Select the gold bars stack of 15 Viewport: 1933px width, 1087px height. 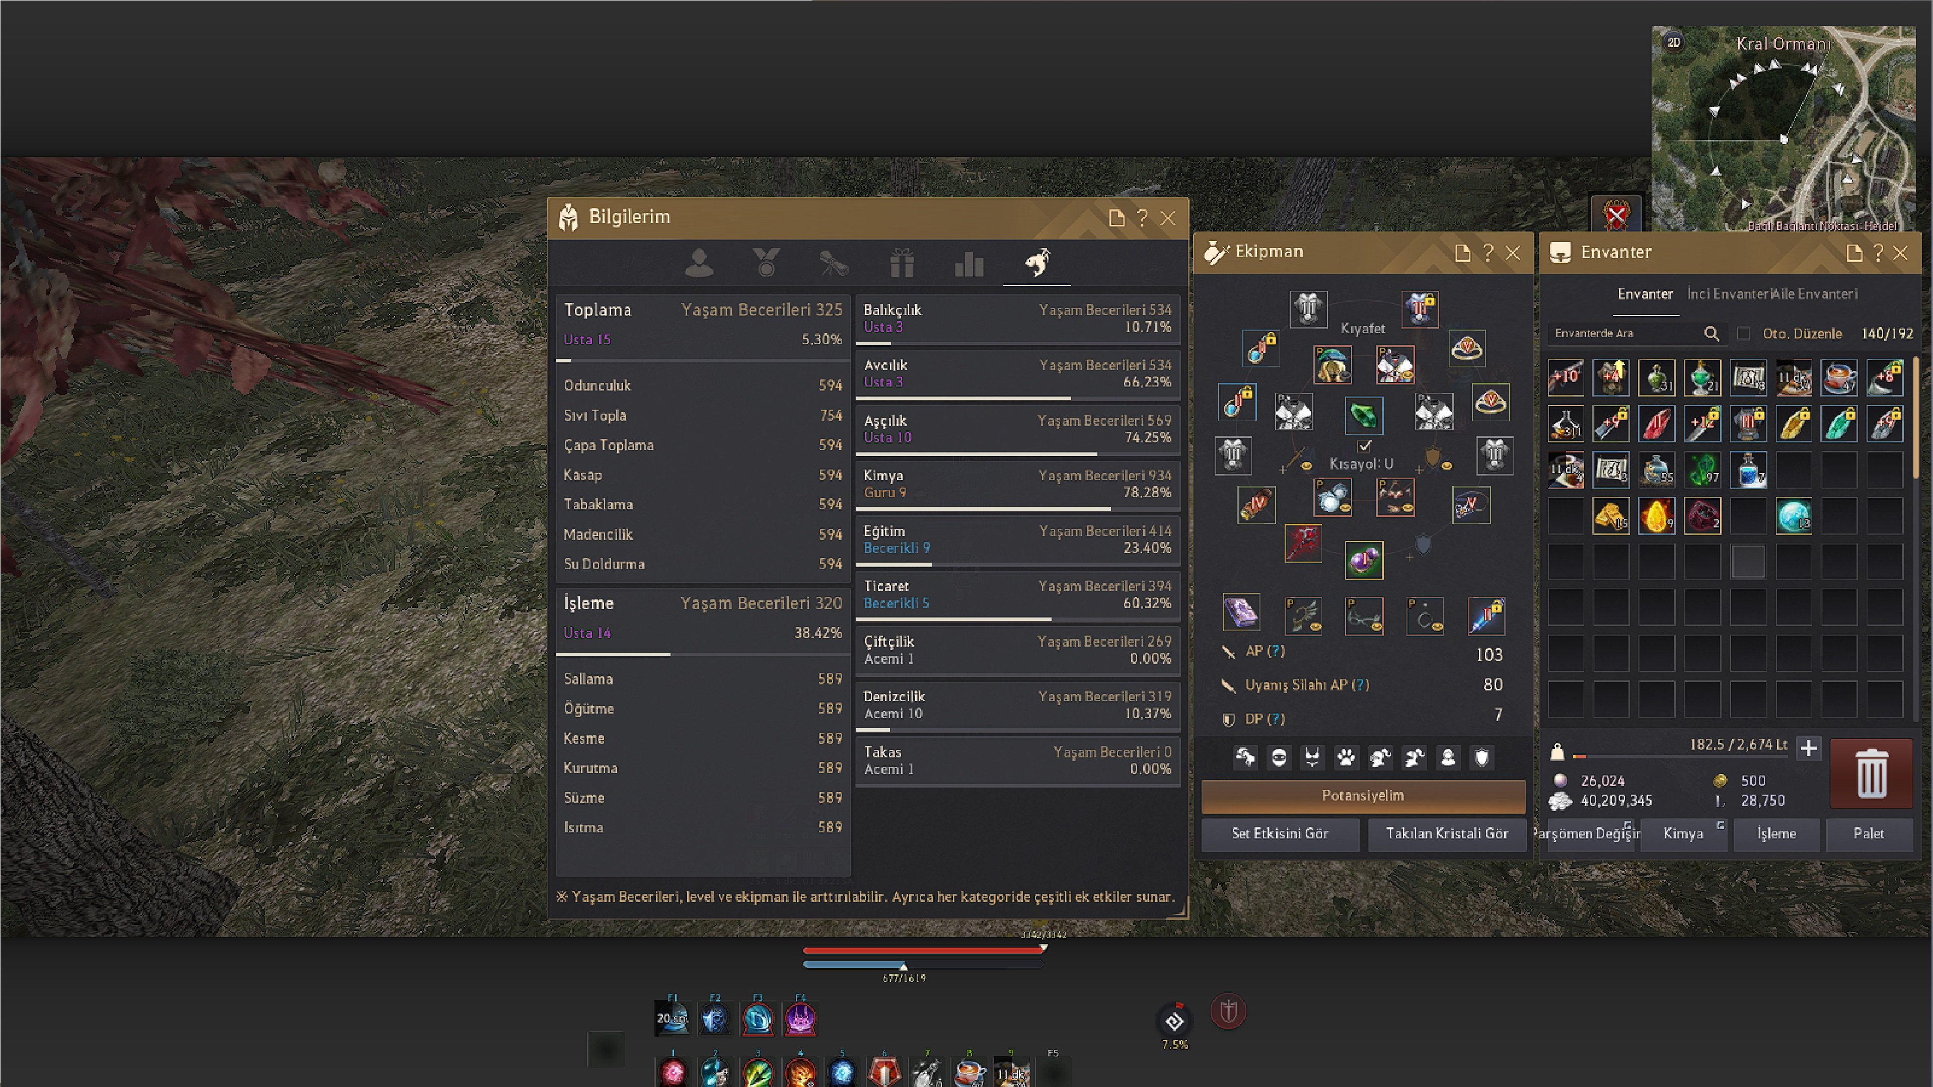1610,516
